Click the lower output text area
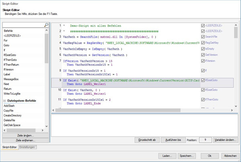 [x=145, y=126]
